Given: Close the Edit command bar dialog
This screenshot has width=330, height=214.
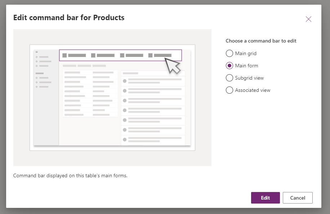Looking at the screenshot, I should pos(308,19).
